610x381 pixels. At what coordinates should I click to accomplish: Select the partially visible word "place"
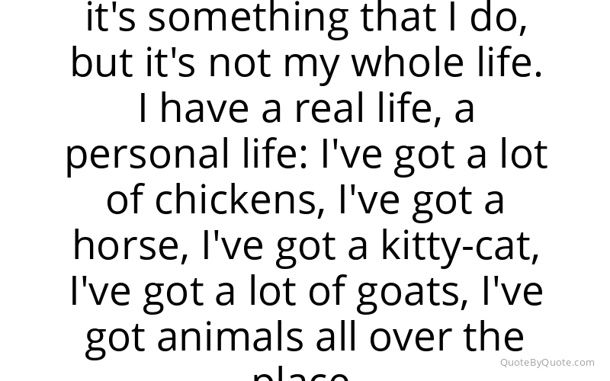[x=300, y=375]
